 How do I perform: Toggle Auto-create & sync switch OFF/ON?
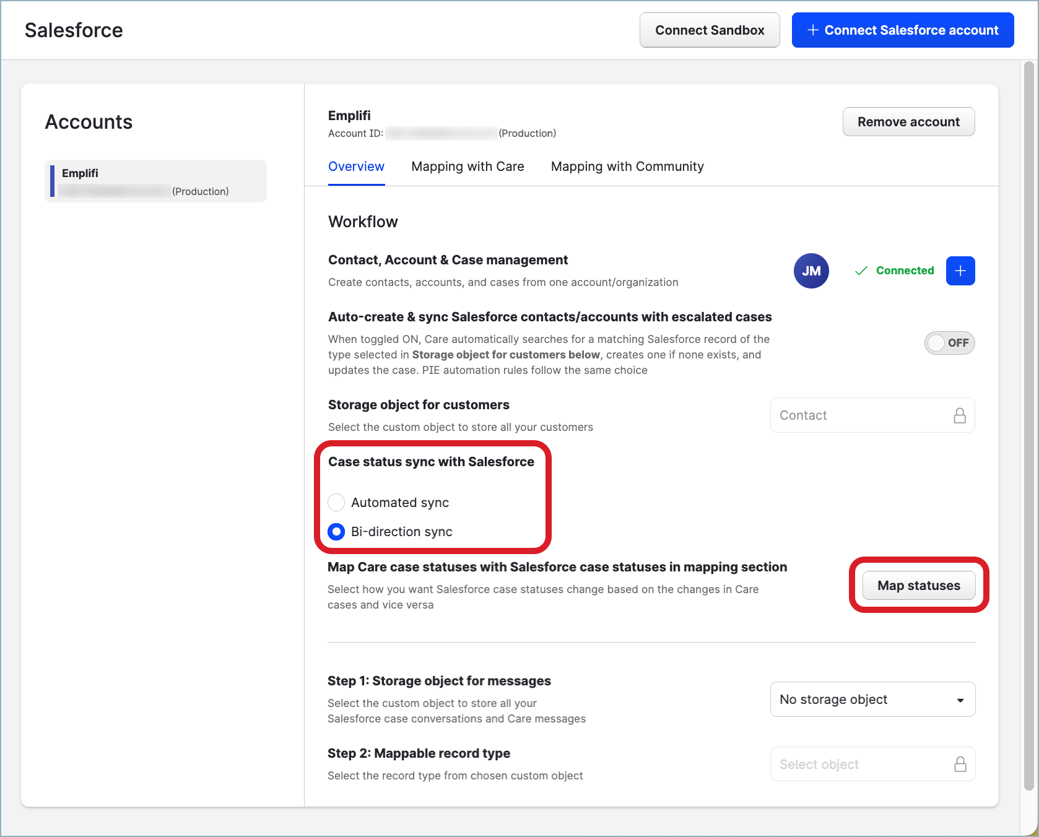[x=949, y=342]
